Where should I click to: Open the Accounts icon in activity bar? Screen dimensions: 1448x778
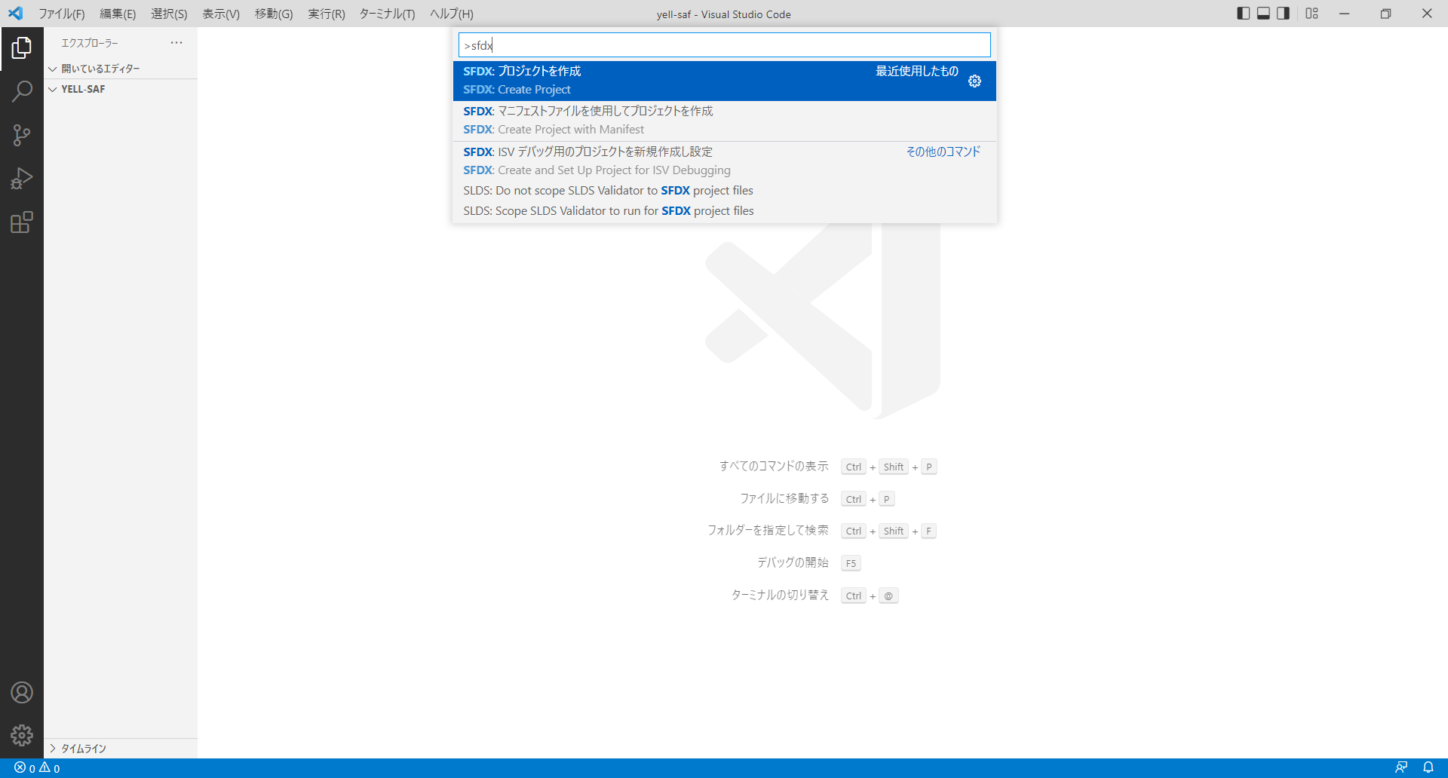pyautogui.click(x=22, y=692)
